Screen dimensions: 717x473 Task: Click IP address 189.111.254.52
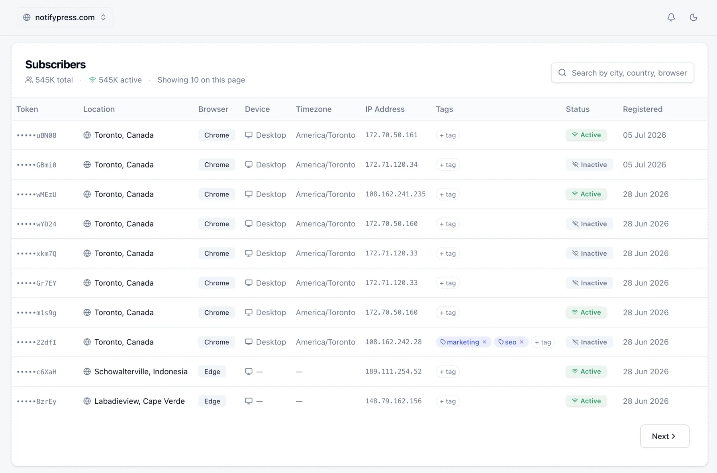coord(394,372)
